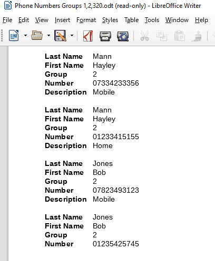
Task: Click the Print icon
Action: [105, 36]
